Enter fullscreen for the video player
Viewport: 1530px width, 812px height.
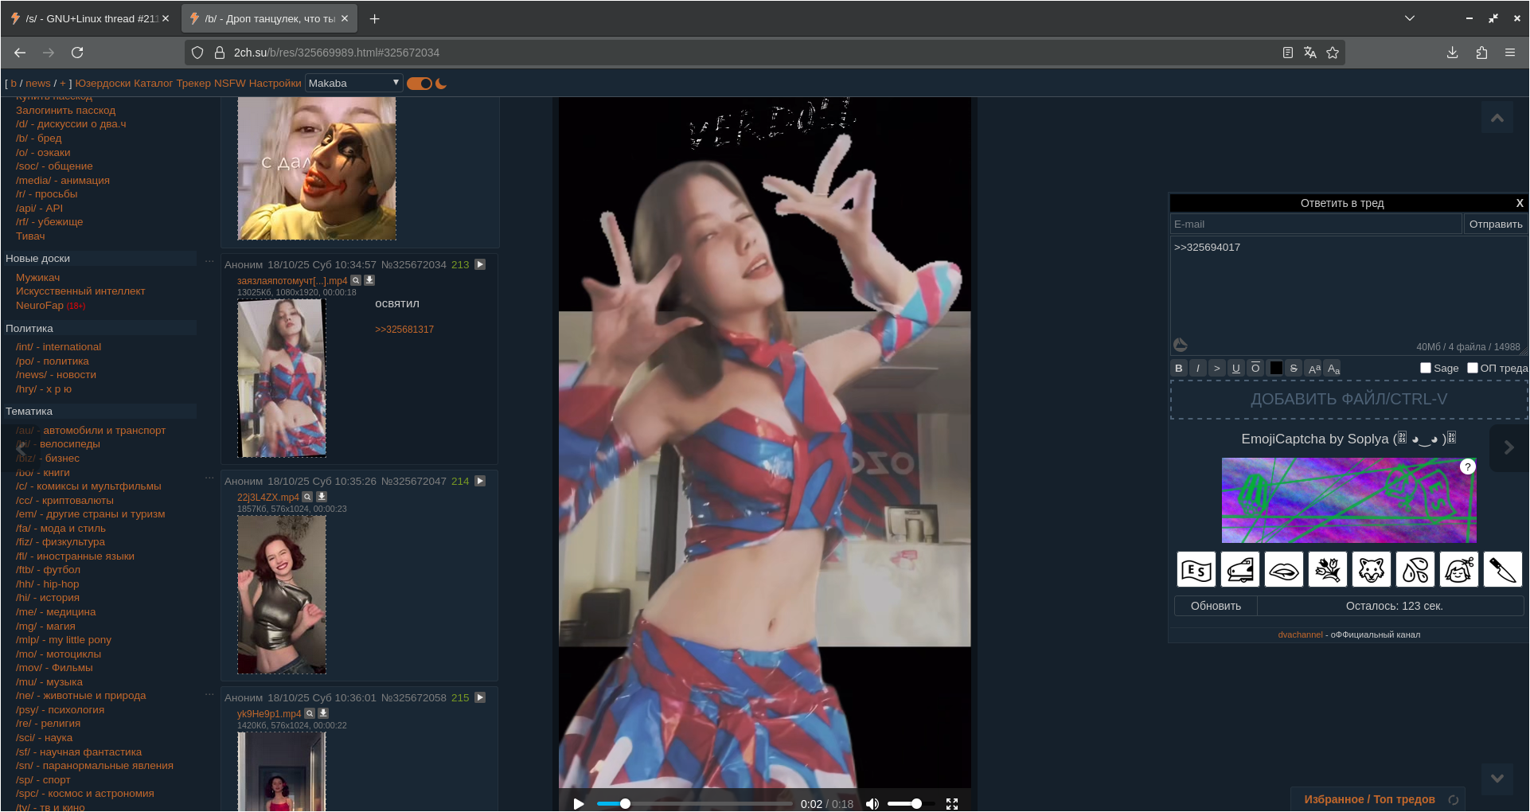tap(952, 804)
